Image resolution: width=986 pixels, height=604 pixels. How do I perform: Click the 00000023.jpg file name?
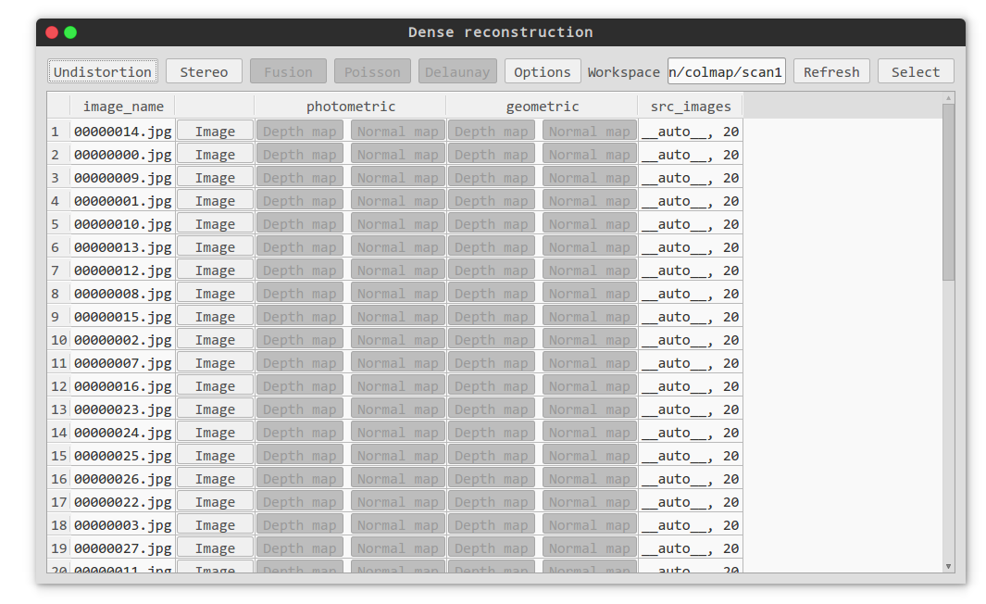coord(122,409)
